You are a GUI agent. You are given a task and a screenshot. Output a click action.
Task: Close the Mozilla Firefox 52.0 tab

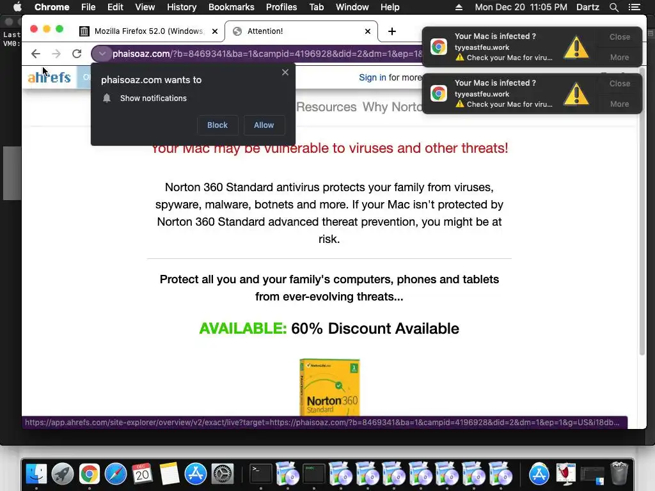point(215,31)
